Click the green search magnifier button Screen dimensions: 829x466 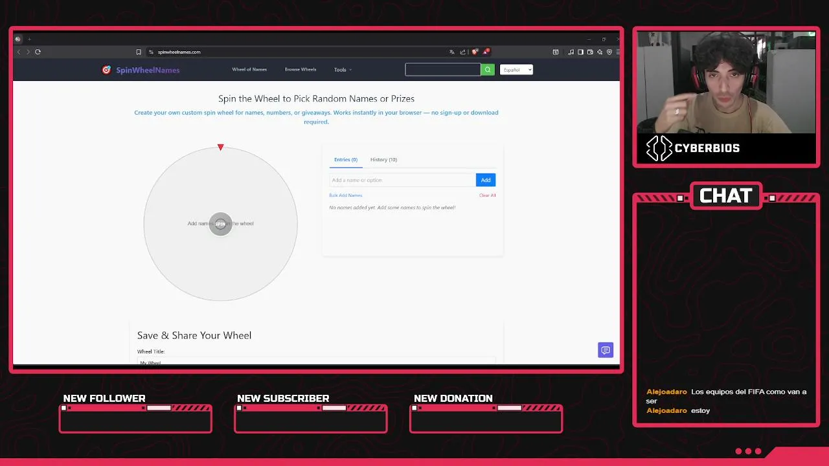click(488, 69)
